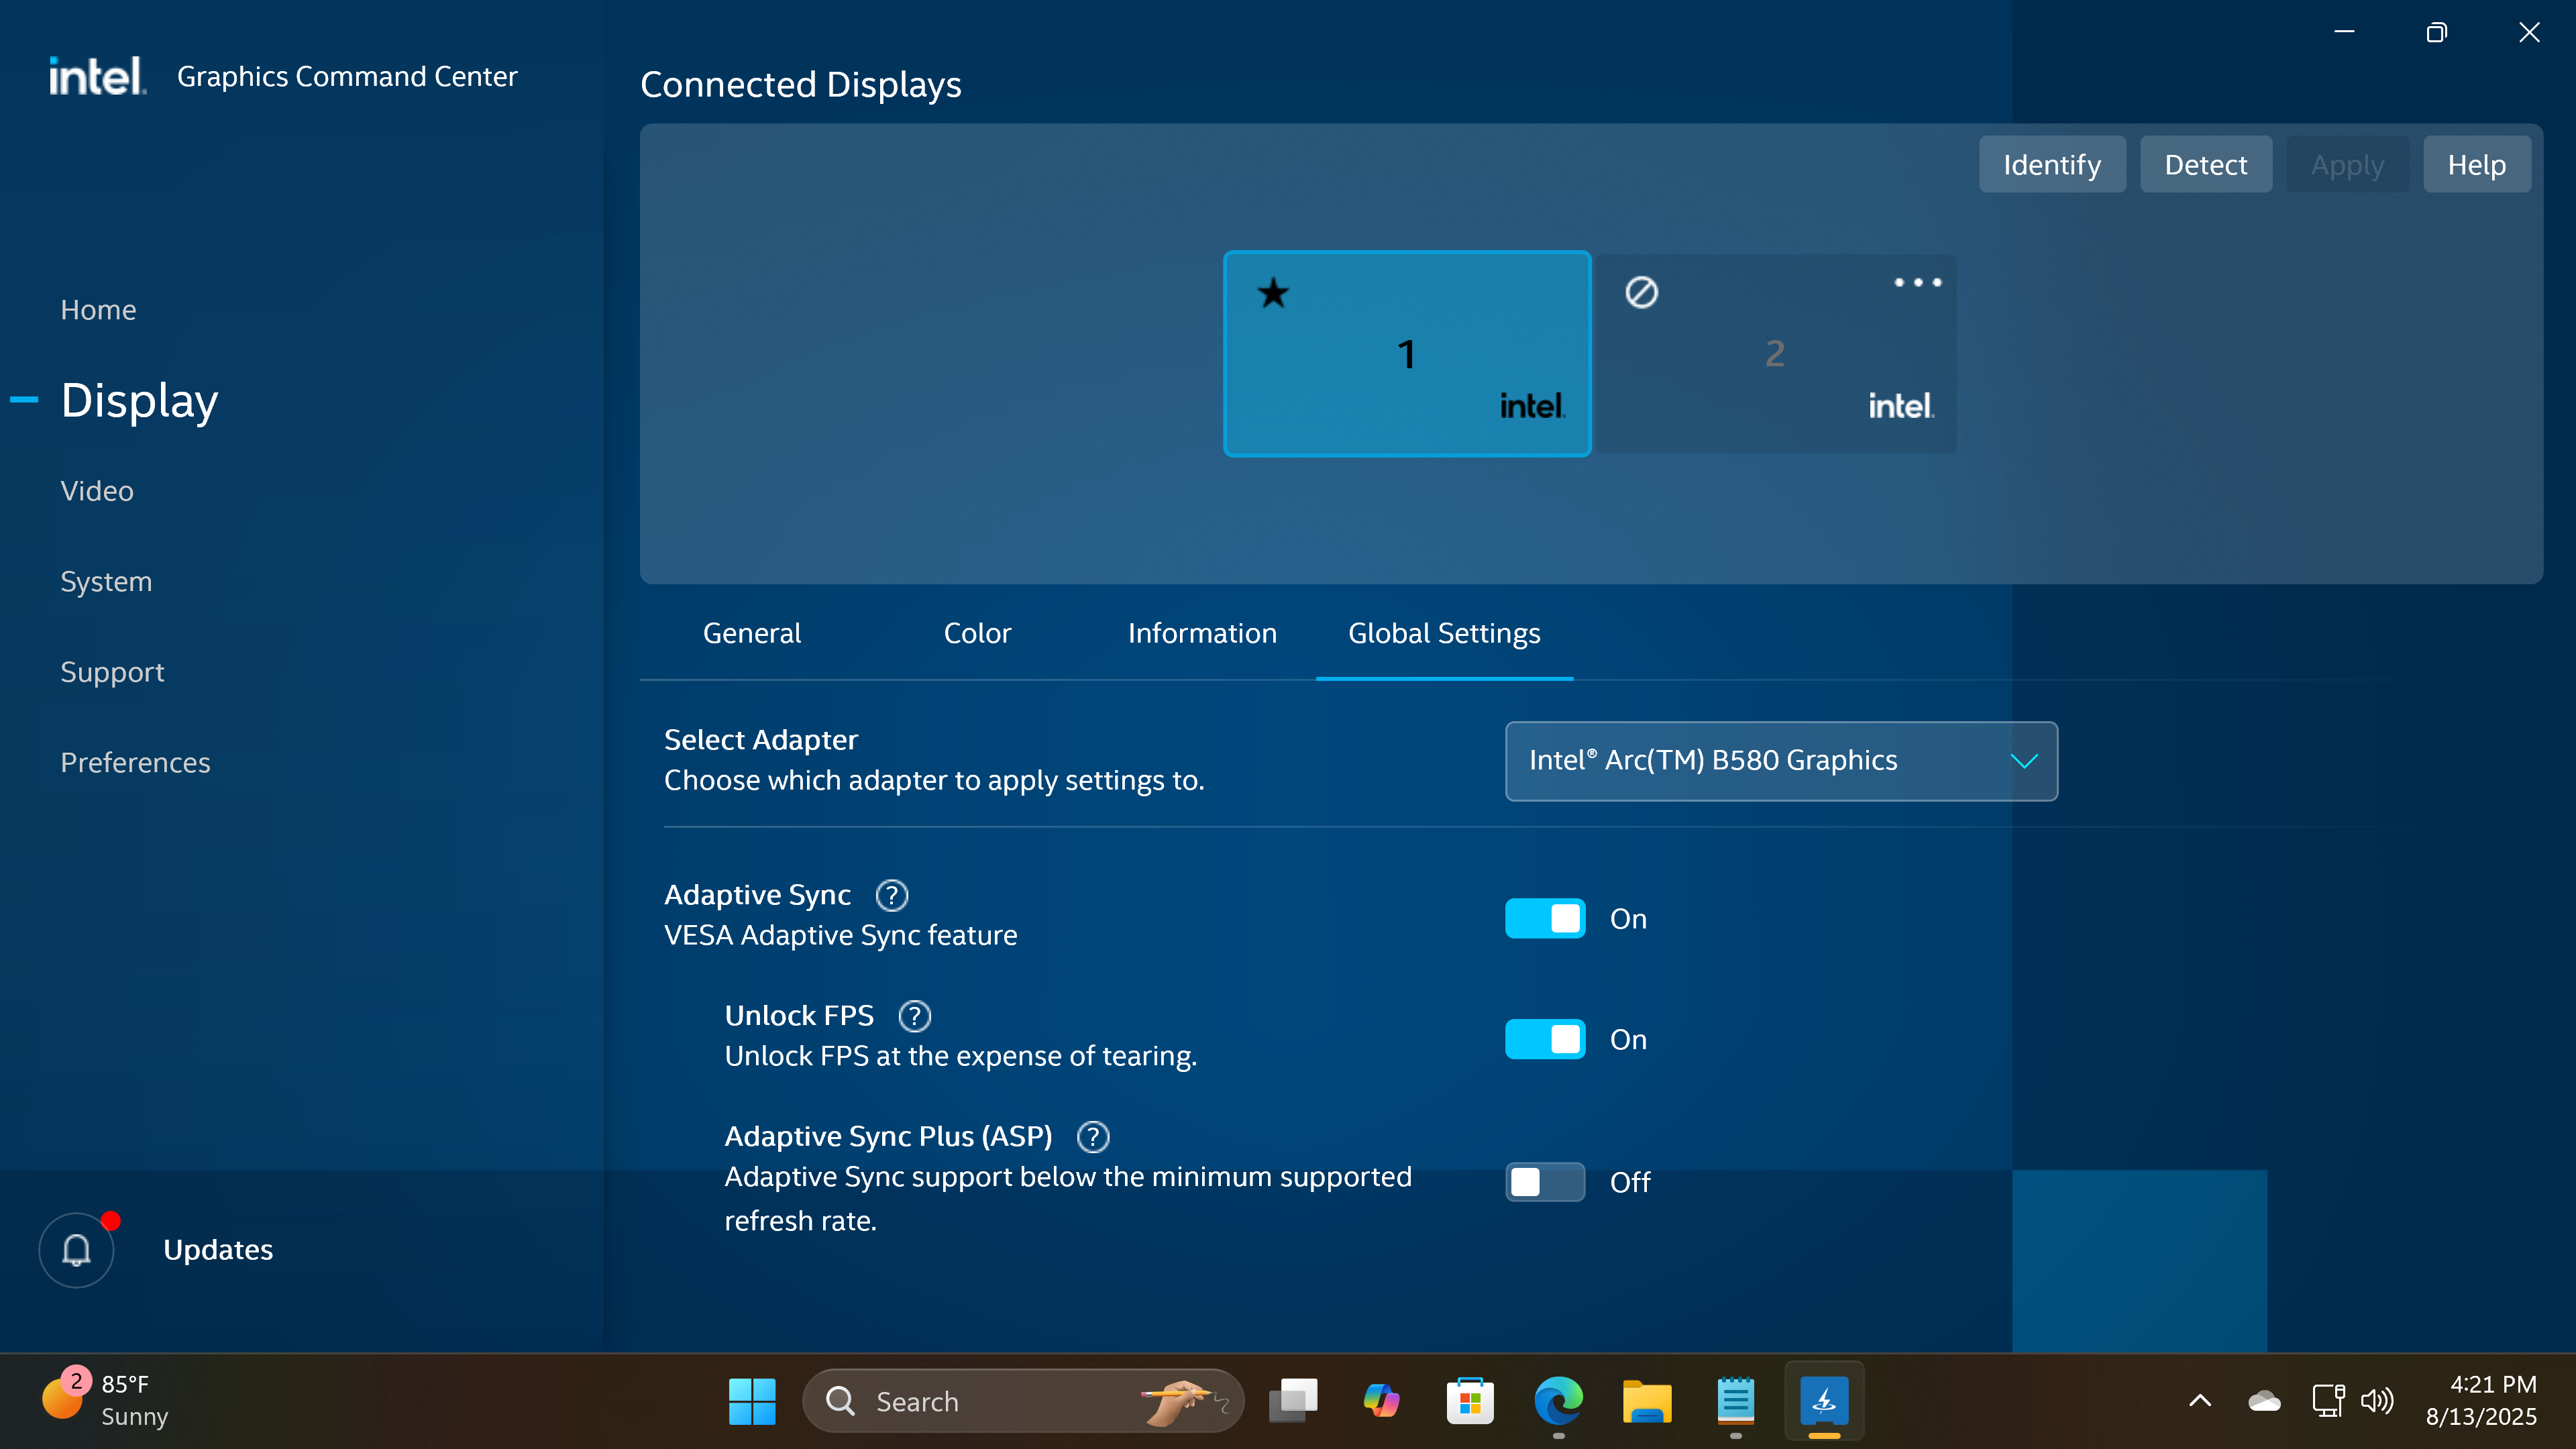Screen dimensions: 2576x1449
Task: Launch Copilot from the taskbar
Action: click(x=1382, y=1401)
